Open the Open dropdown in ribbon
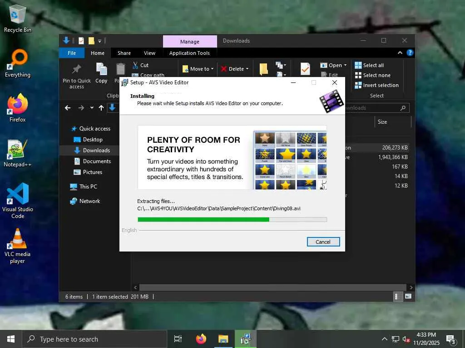465x348 pixels. coord(334,65)
